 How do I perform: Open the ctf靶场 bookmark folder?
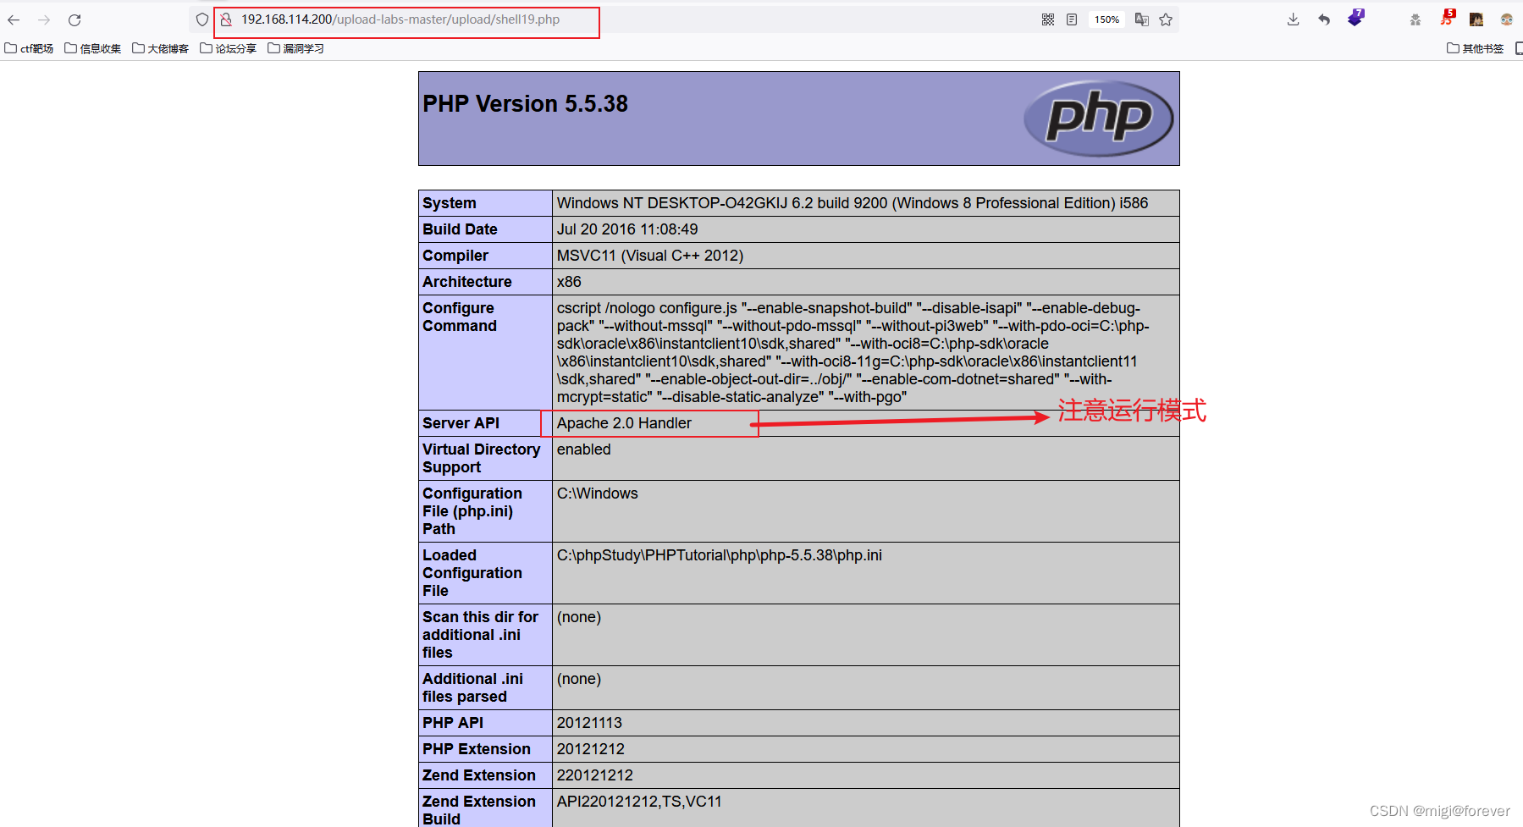(x=30, y=48)
